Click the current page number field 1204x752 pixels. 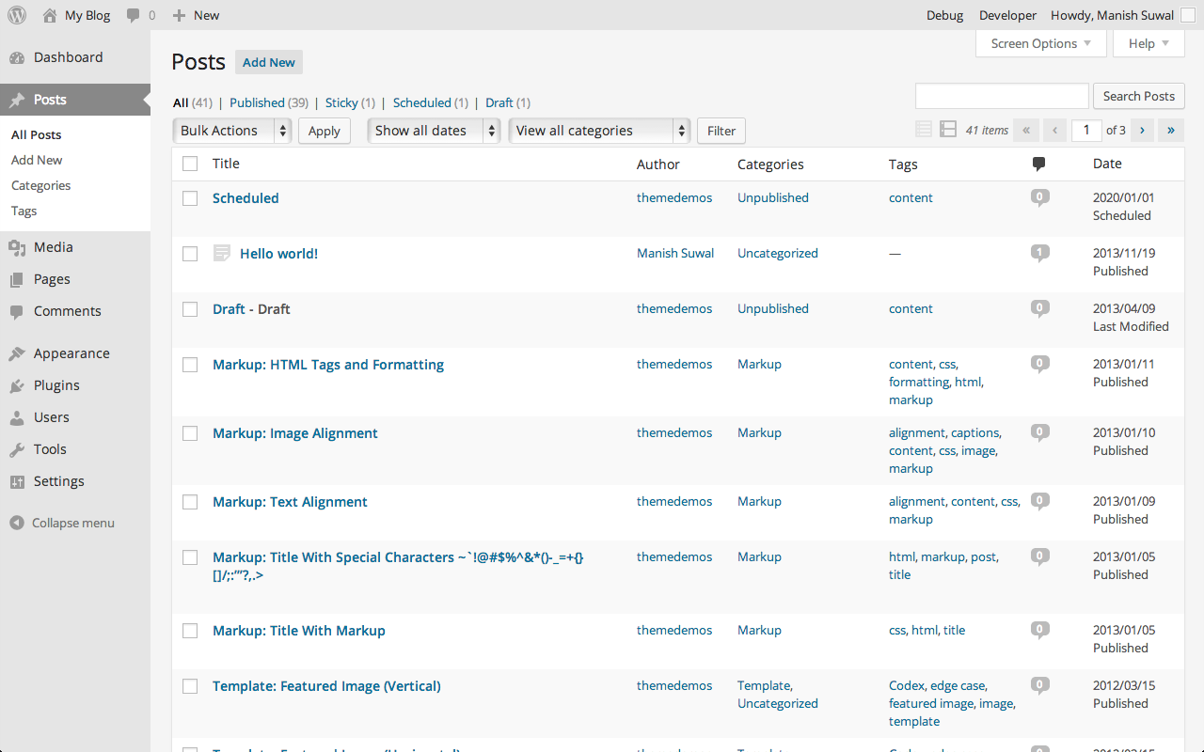pyautogui.click(x=1086, y=131)
